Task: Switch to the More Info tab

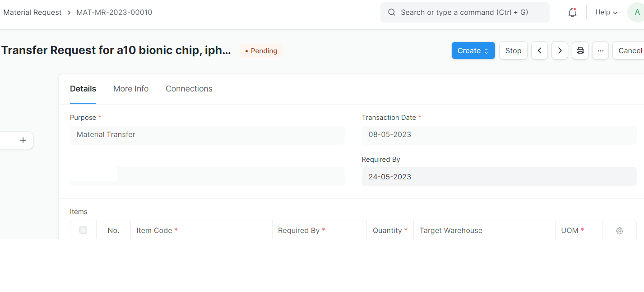Action: 130,89
